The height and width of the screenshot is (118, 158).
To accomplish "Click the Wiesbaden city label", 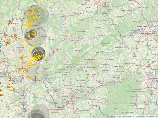I will coord(142,27).
